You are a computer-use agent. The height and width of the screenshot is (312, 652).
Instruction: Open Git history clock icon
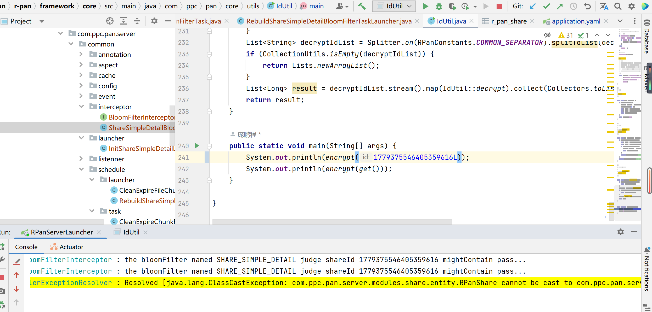coord(573,6)
